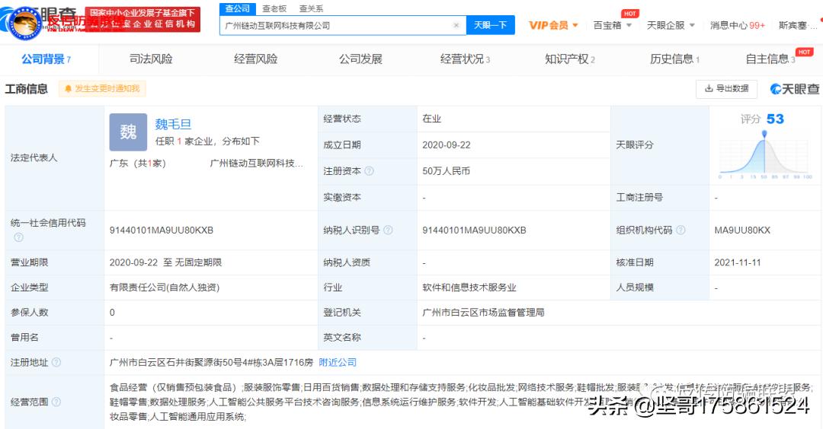Viewport: 823px width, 429px height.
Task: Open 消息中心 notifications
Action: (x=738, y=25)
